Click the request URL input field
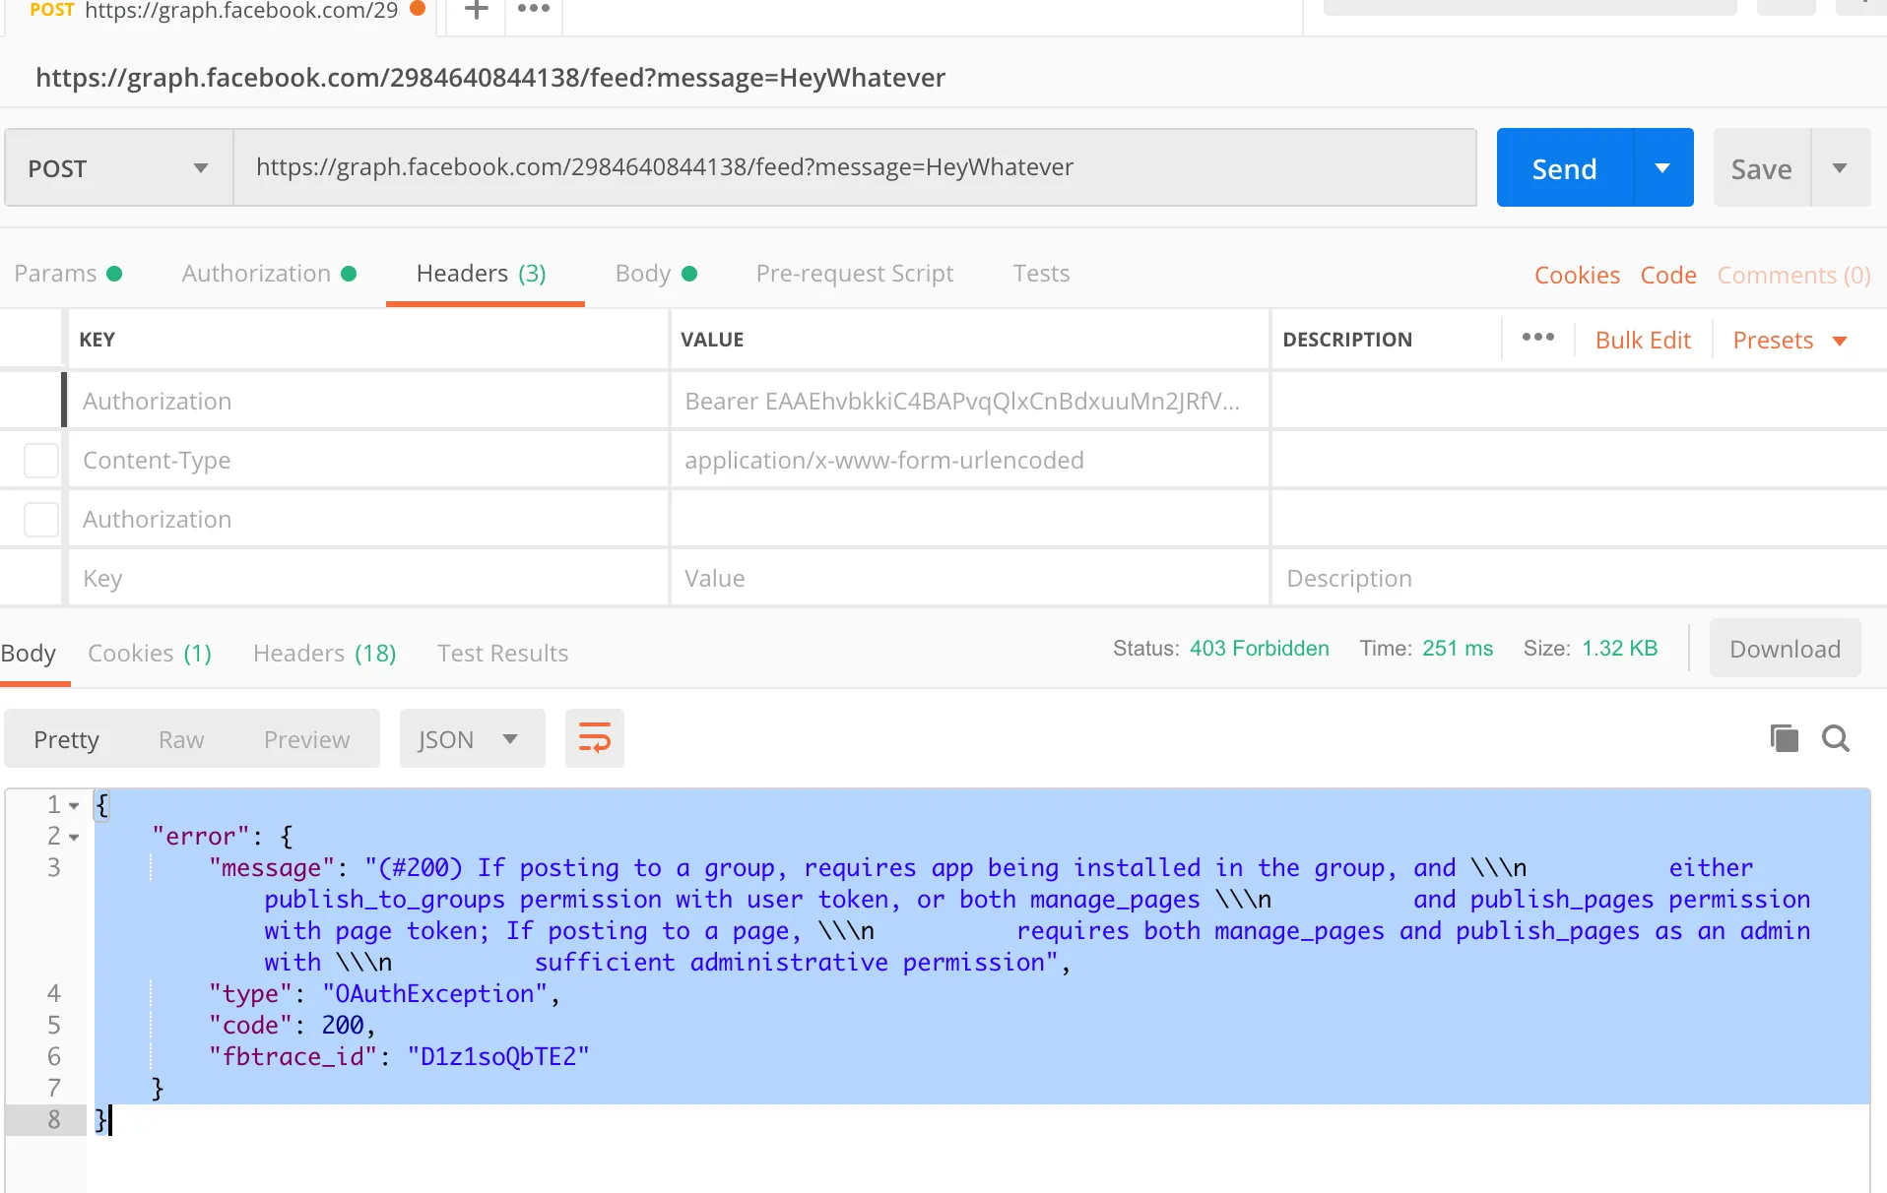This screenshot has height=1193, width=1887. tap(855, 168)
